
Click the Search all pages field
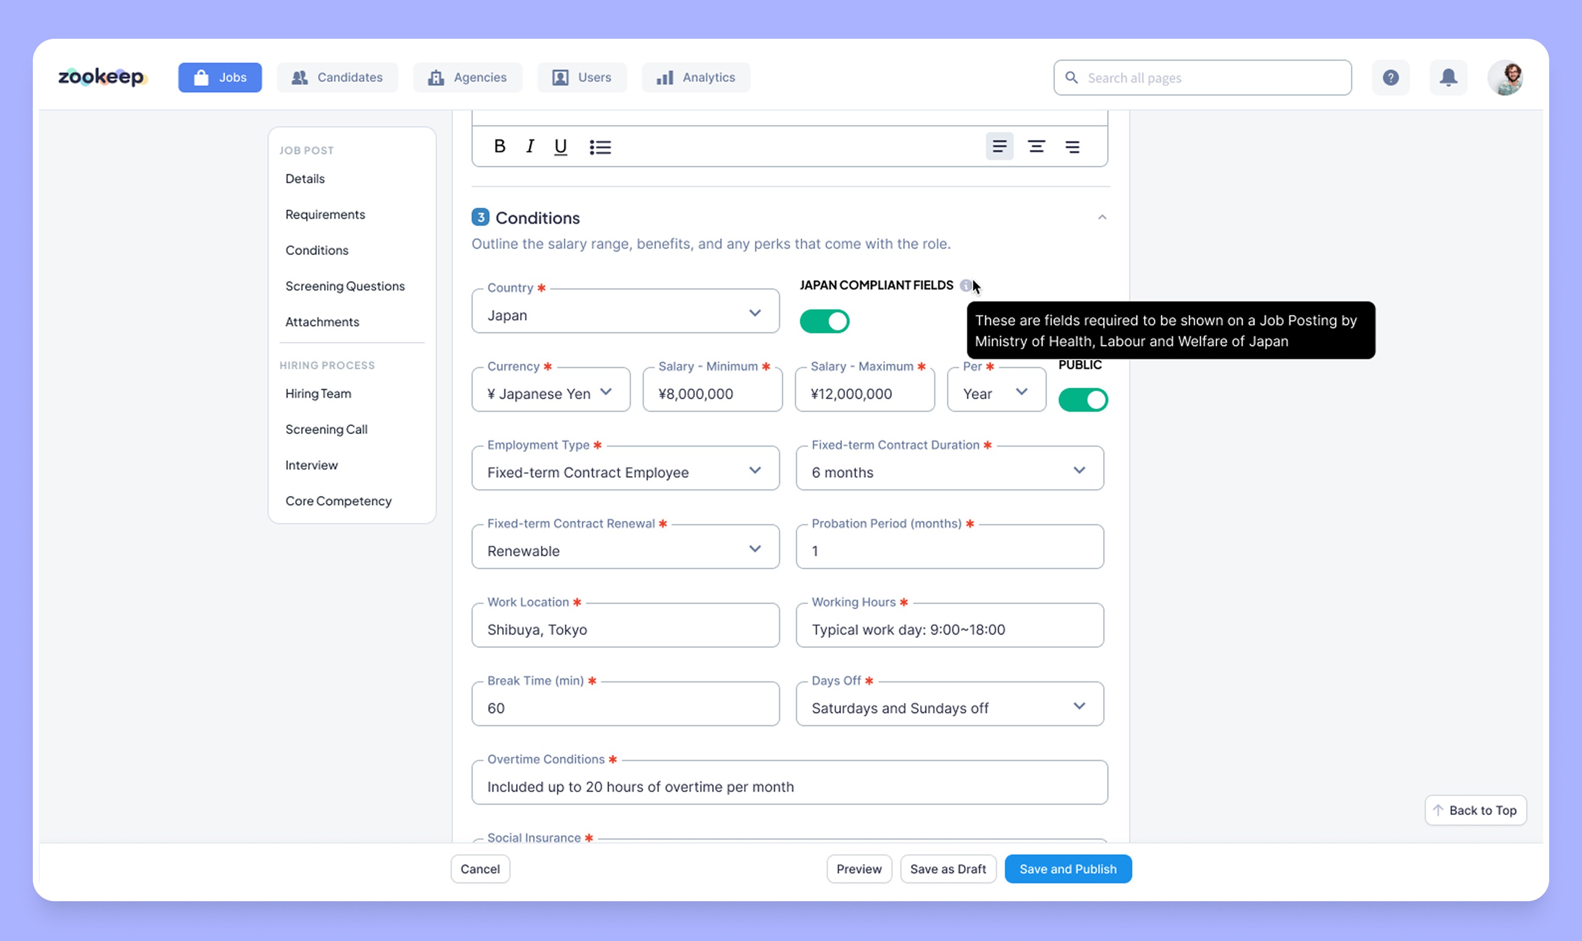pyautogui.click(x=1202, y=78)
